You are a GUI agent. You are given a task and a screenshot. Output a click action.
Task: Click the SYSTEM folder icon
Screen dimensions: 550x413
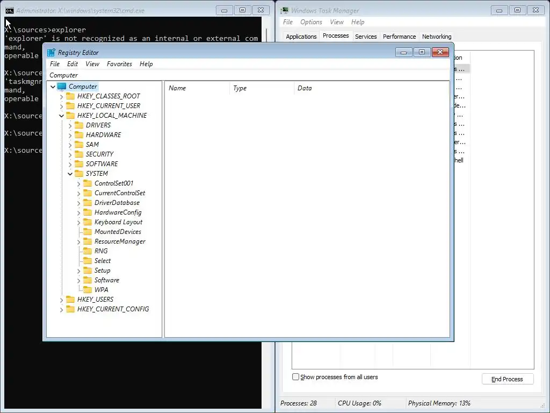79,174
